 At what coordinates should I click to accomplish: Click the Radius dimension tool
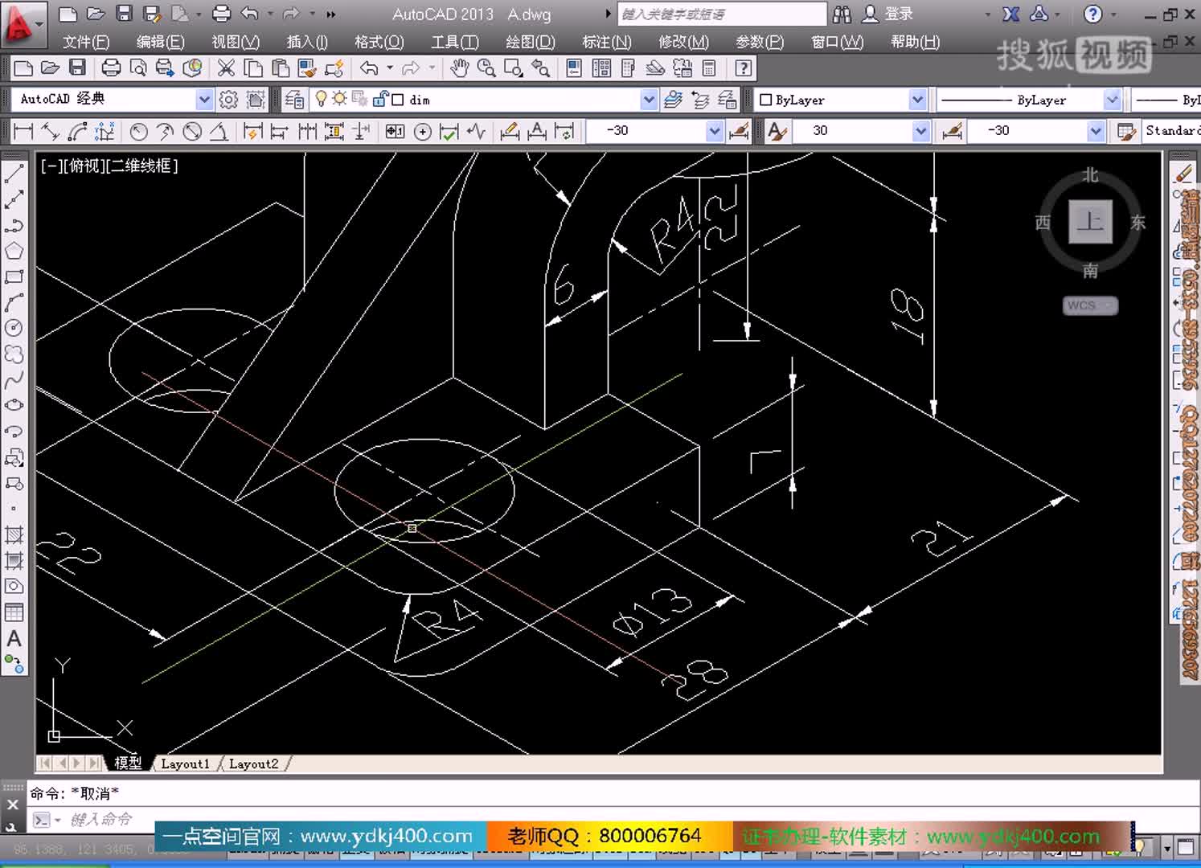coord(138,131)
